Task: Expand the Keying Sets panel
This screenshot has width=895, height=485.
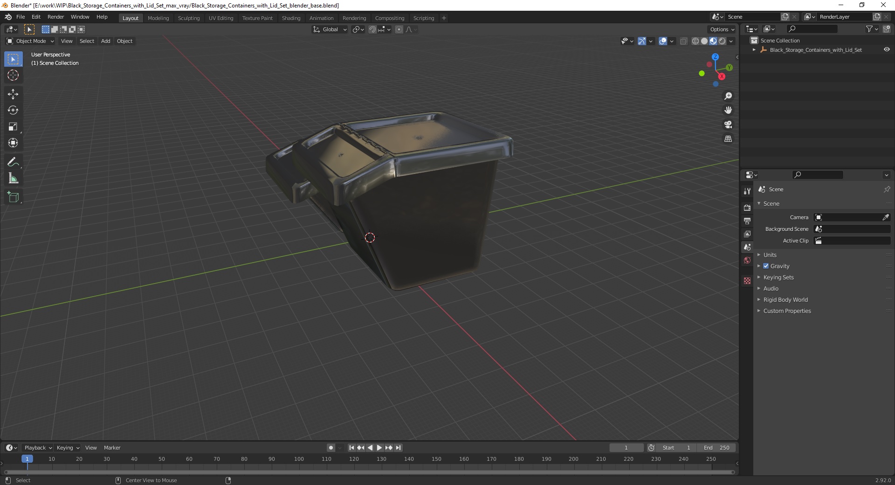Action: tap(778, 277)
